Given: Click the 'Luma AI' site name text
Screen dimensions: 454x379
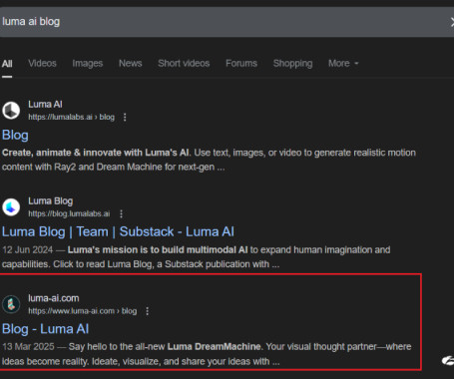Looking at the screenshot, I should [x=45, y=105].
